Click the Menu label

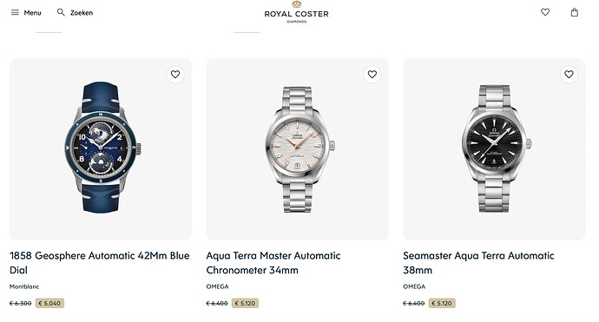[x=32, y=13]
